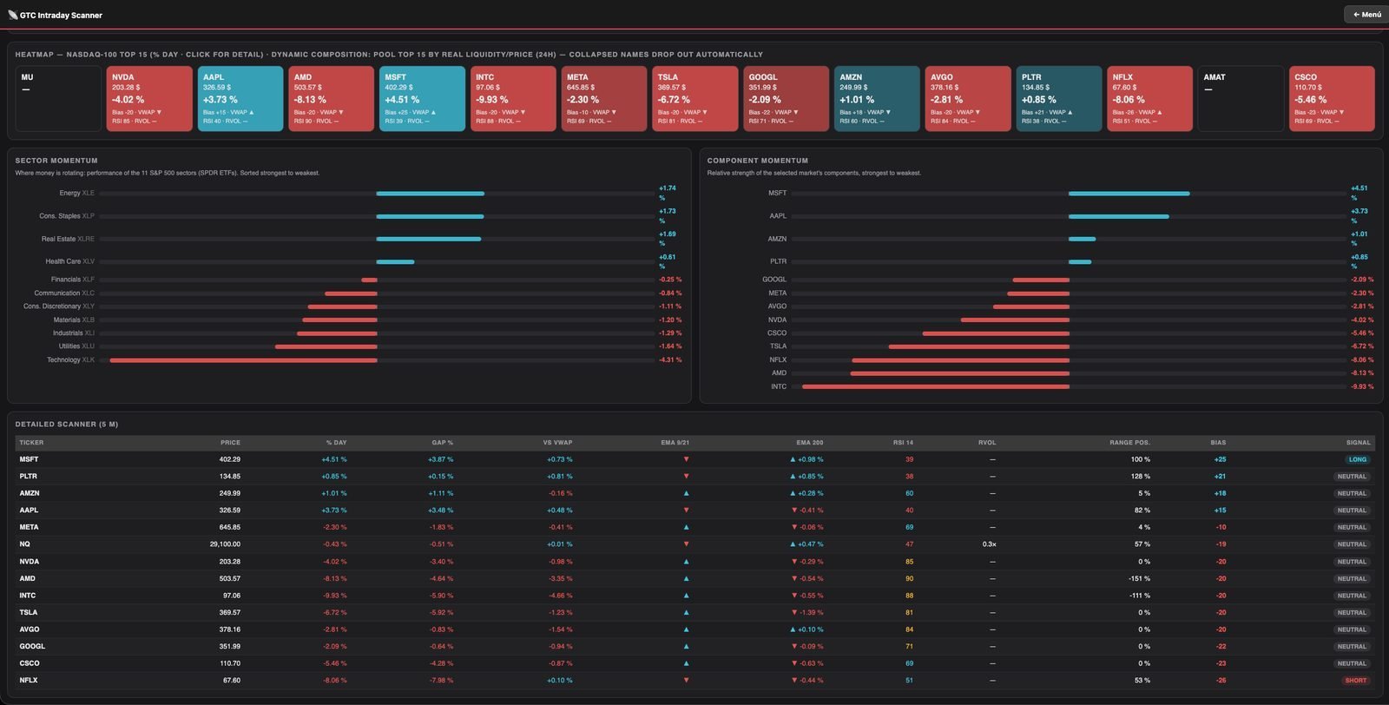1389x705 pixels.
Task: Click the PLTR heatmap tile
Action: pos(1059,99)
